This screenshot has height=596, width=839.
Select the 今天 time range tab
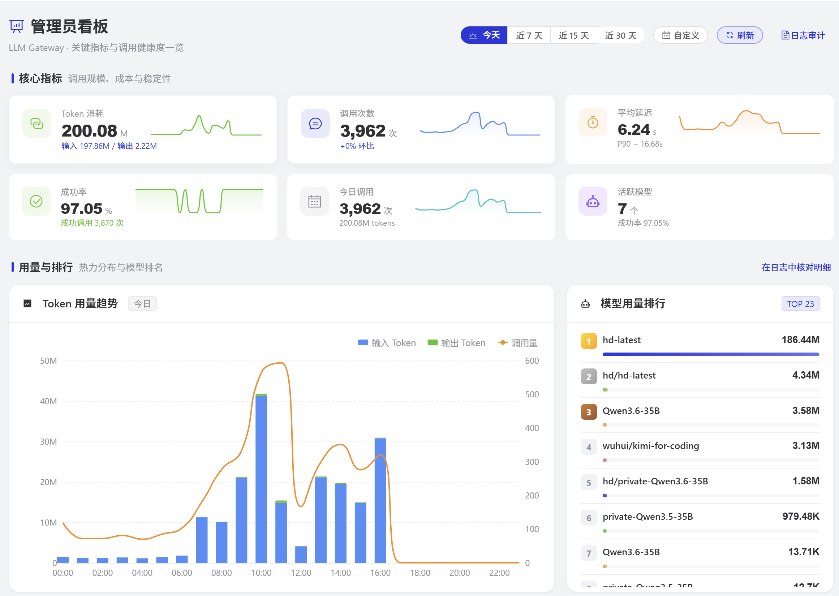[484, 35]
